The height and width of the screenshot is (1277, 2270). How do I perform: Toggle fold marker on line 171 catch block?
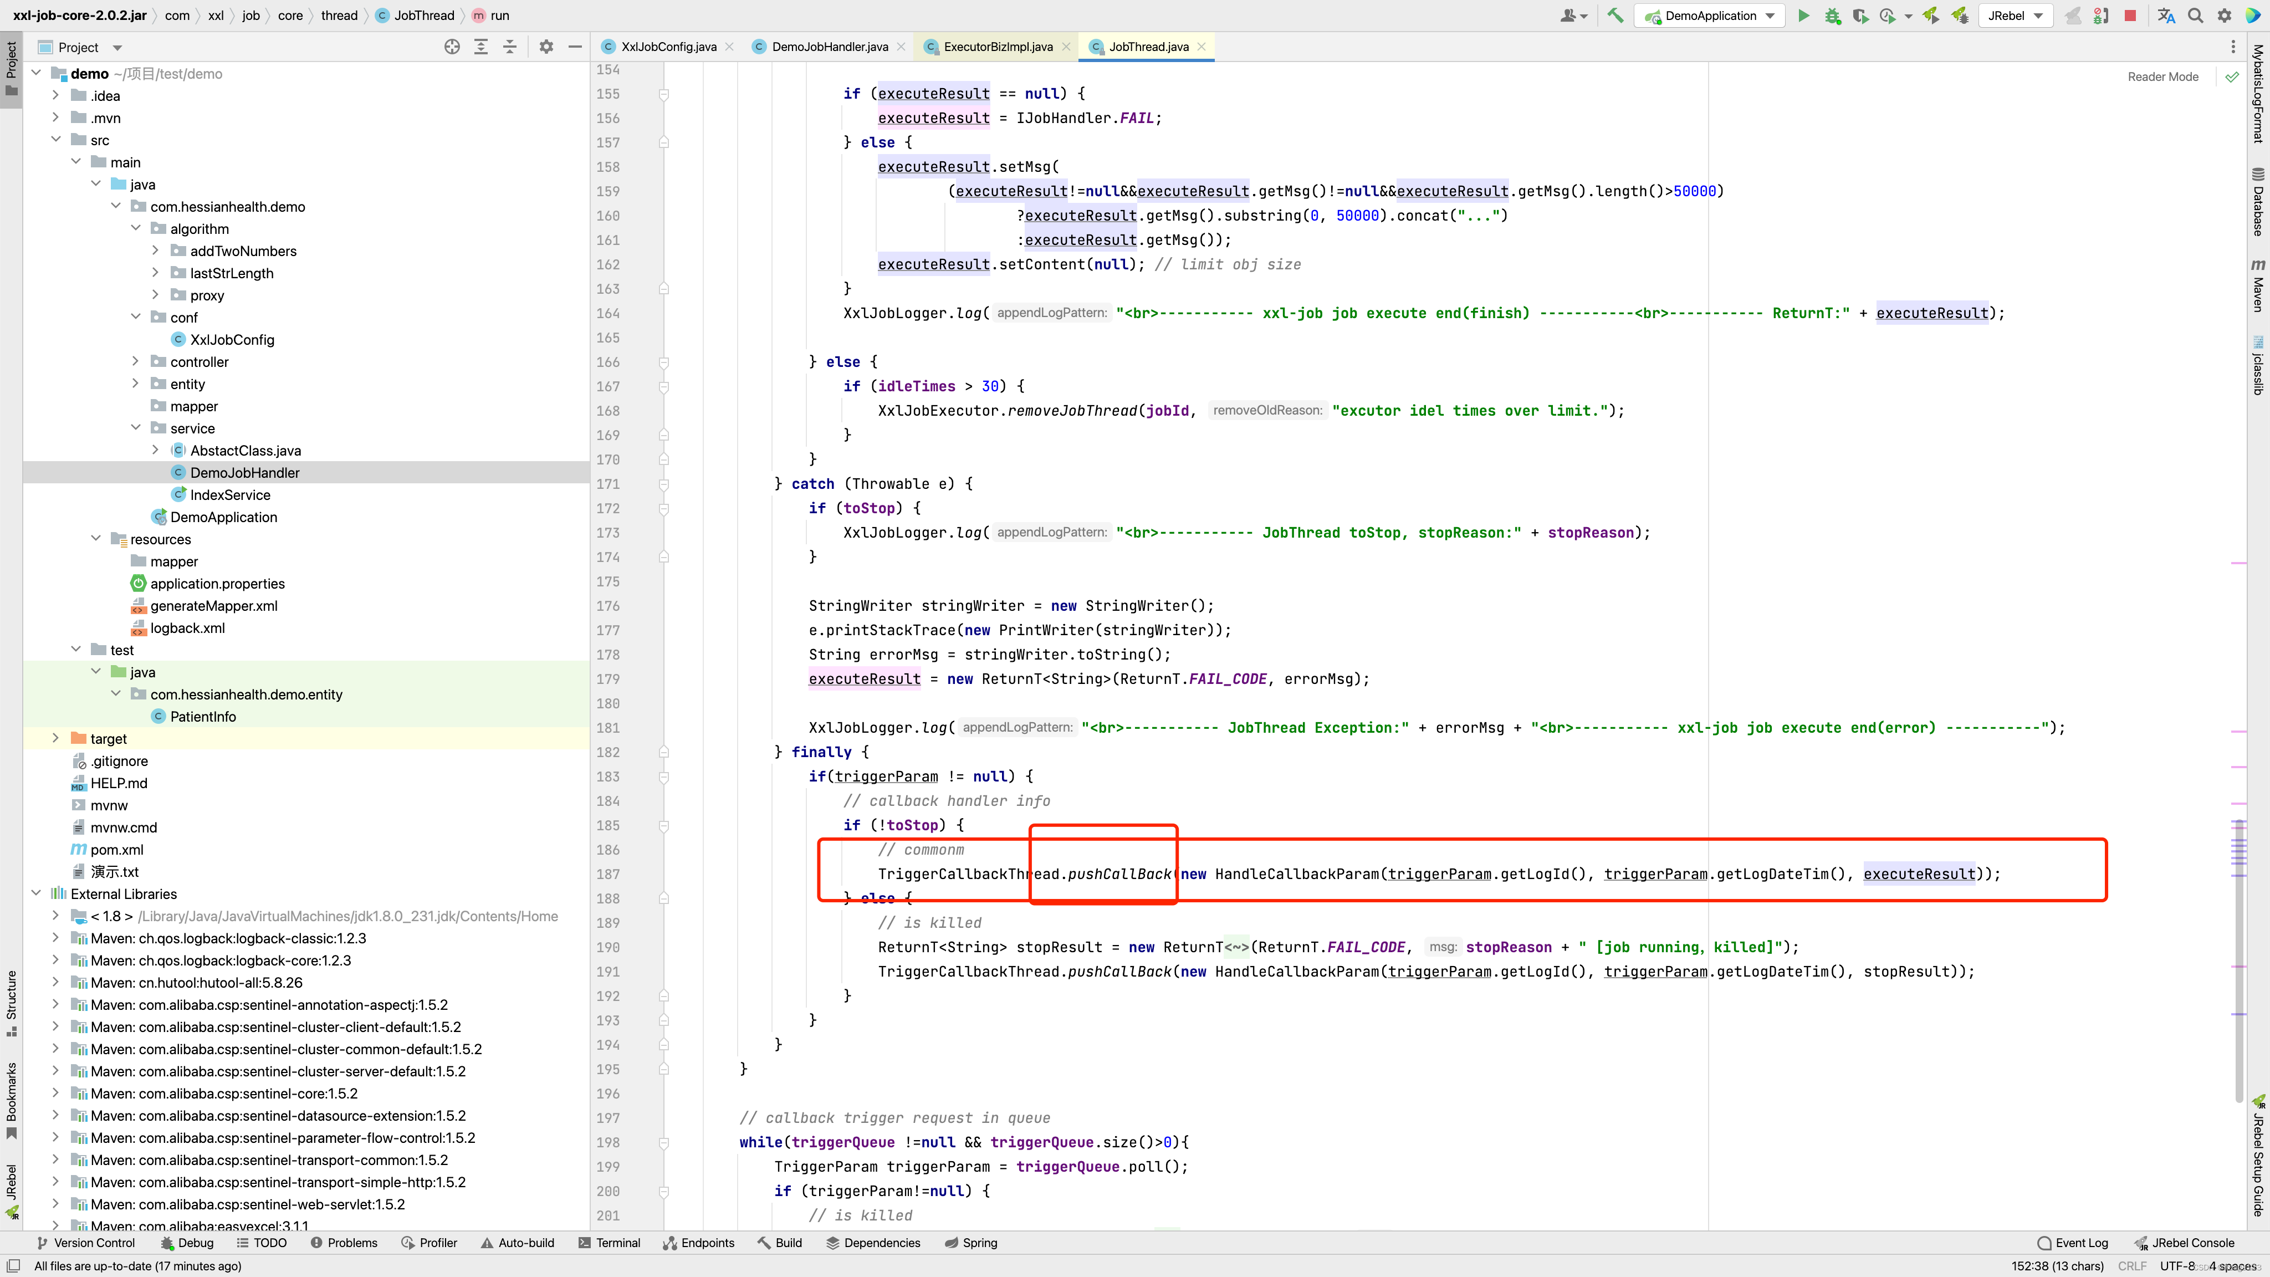point(664,484)
